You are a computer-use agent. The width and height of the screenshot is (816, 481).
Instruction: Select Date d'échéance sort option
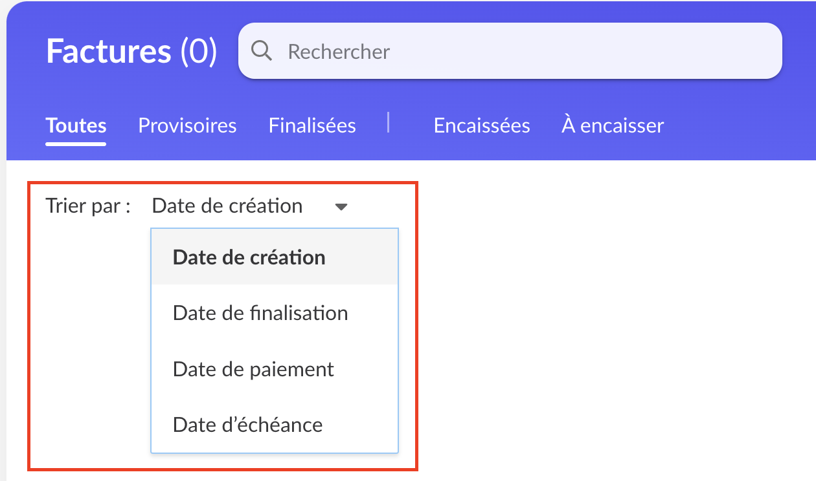275,425
